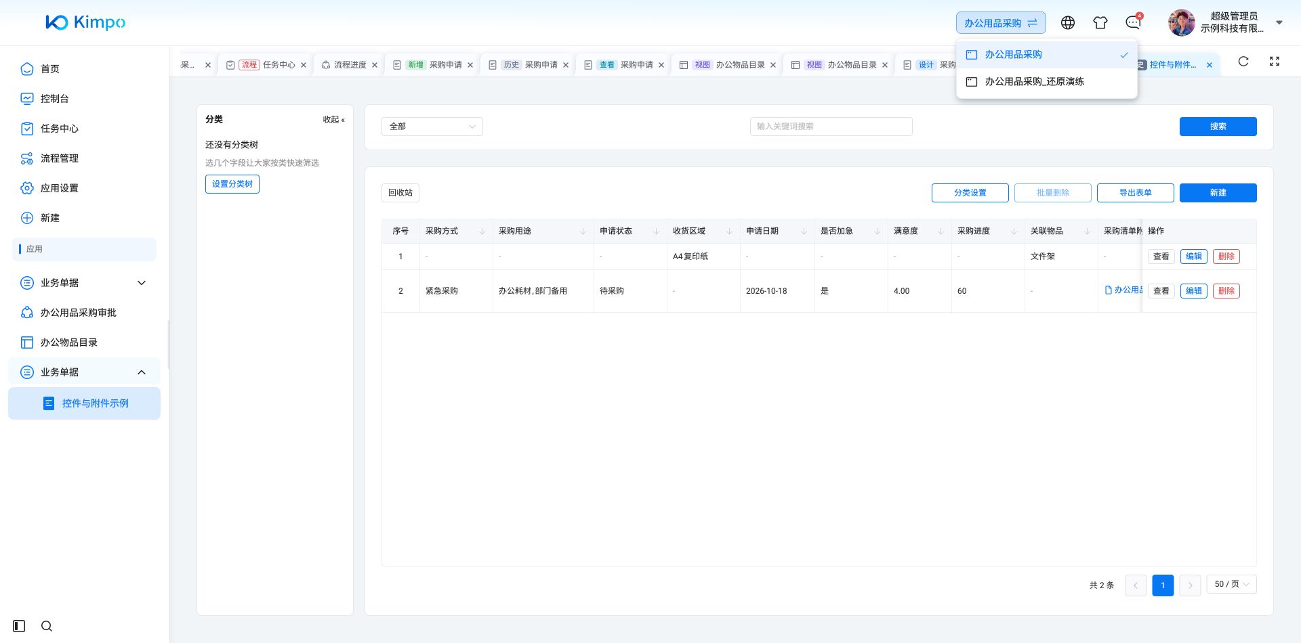Open the 全部 filter dropdown
1301x643 pixels.
432,127
